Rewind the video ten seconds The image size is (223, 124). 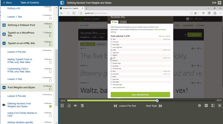pyautogui.click(x=69, y=106)
